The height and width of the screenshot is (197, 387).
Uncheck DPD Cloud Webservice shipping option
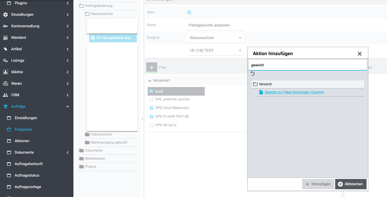point(151,108)
